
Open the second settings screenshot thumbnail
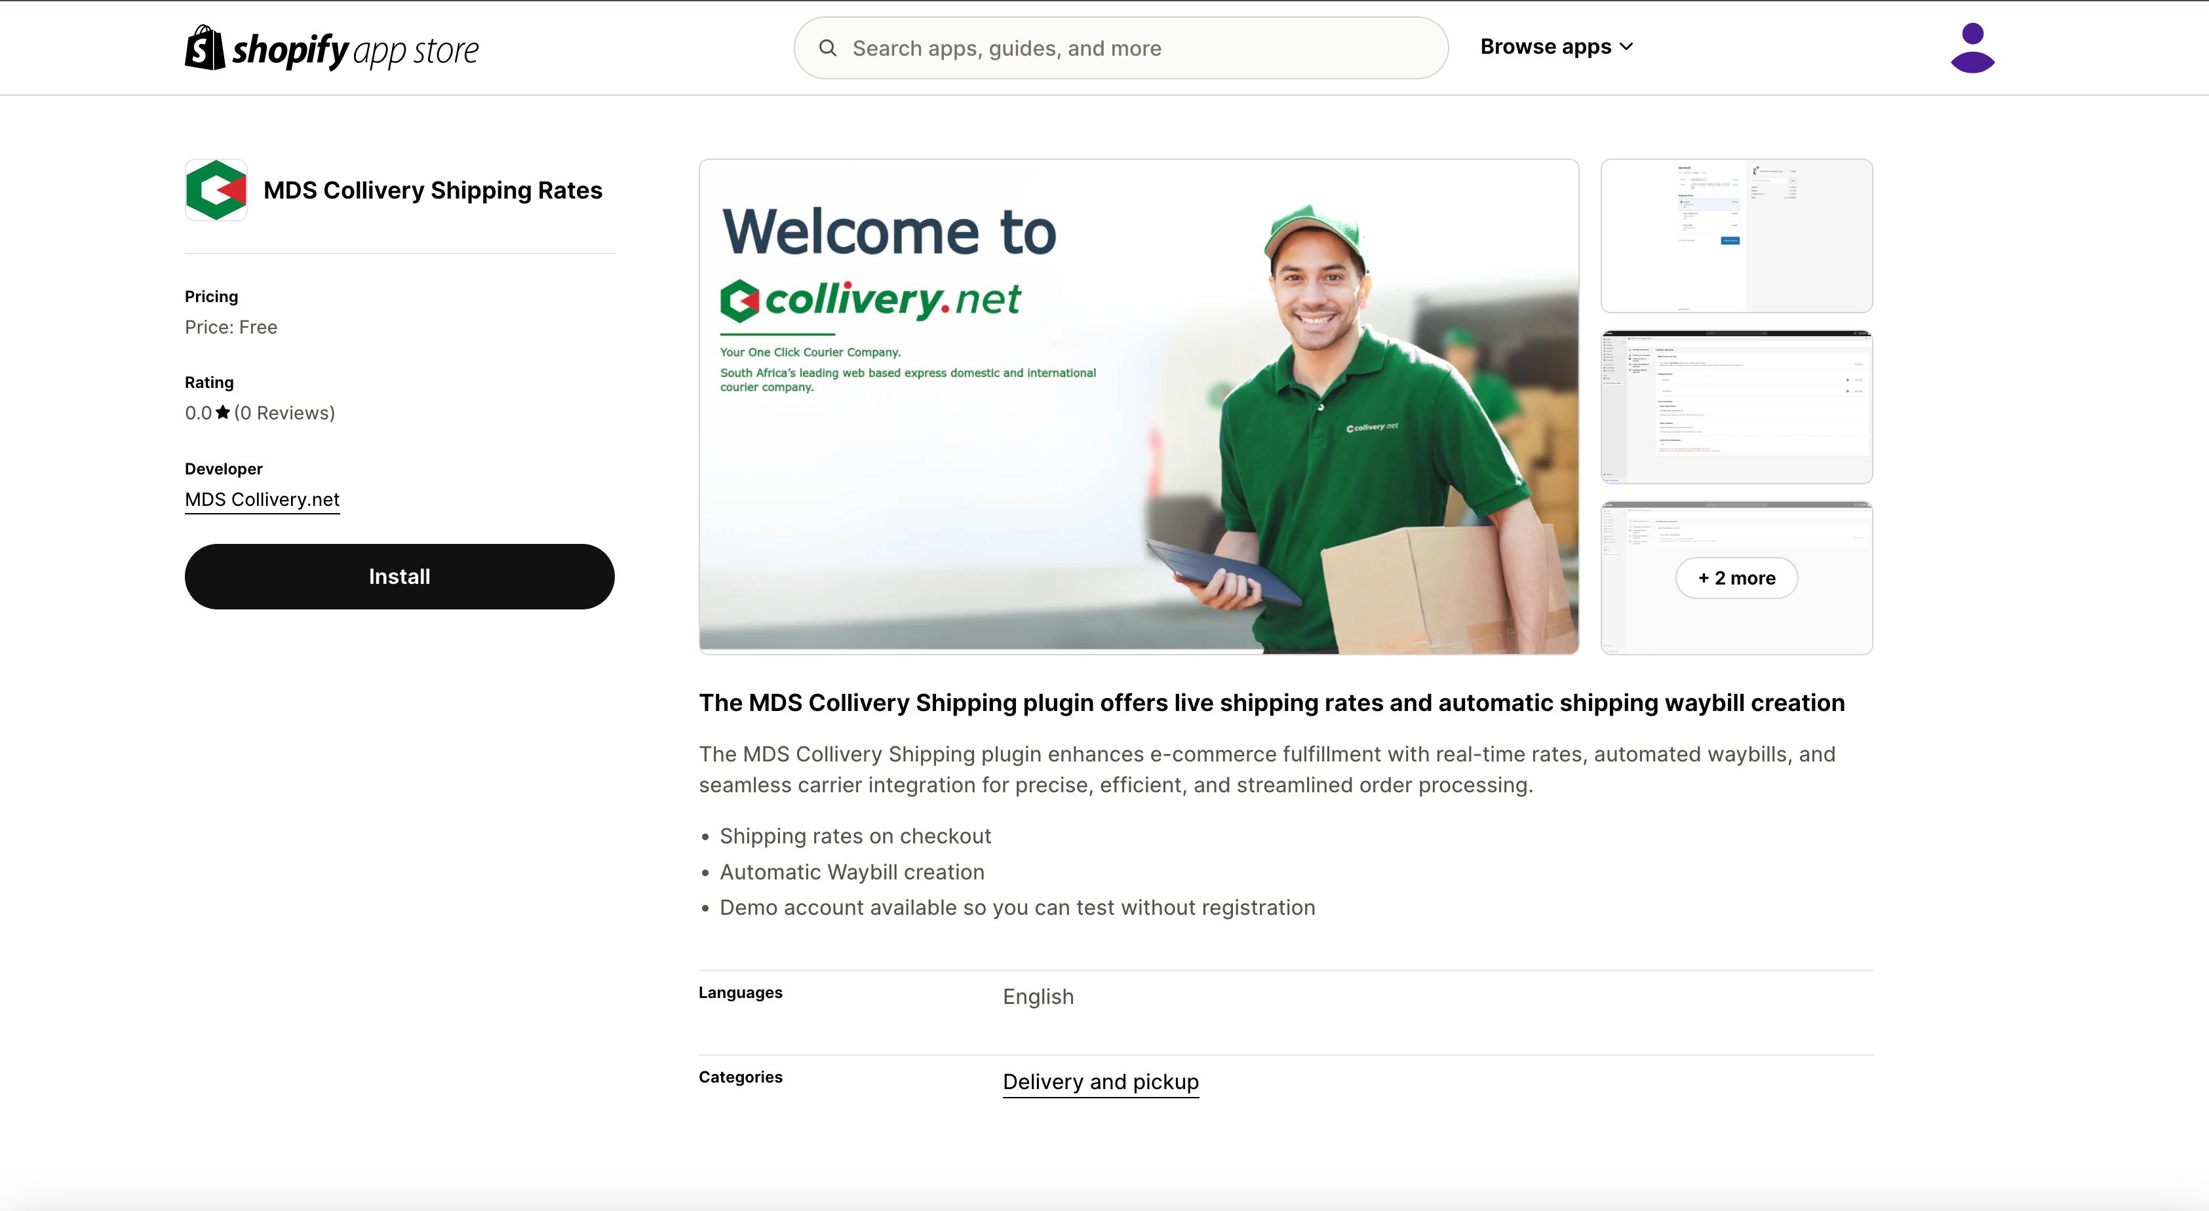click(1736, 407)
